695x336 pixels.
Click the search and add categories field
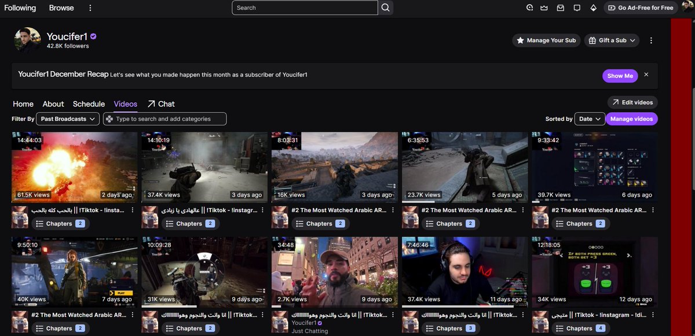[164, 119]
